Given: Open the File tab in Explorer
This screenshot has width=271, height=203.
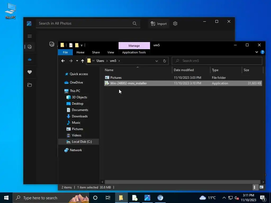Looking at the screenshot, I should click(x=65, y=52).
